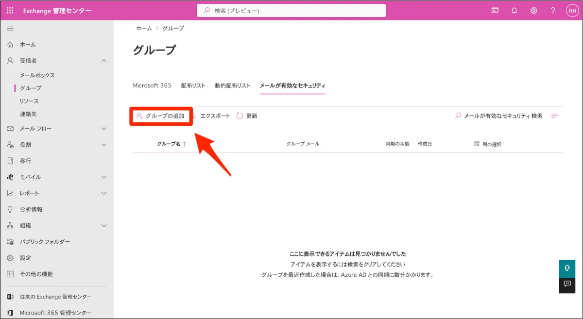This screenshot has height=319, width=583.
Task: Switch to the Microsoft 365 tab
Action: pyautogui.click(x=152, y=85)
